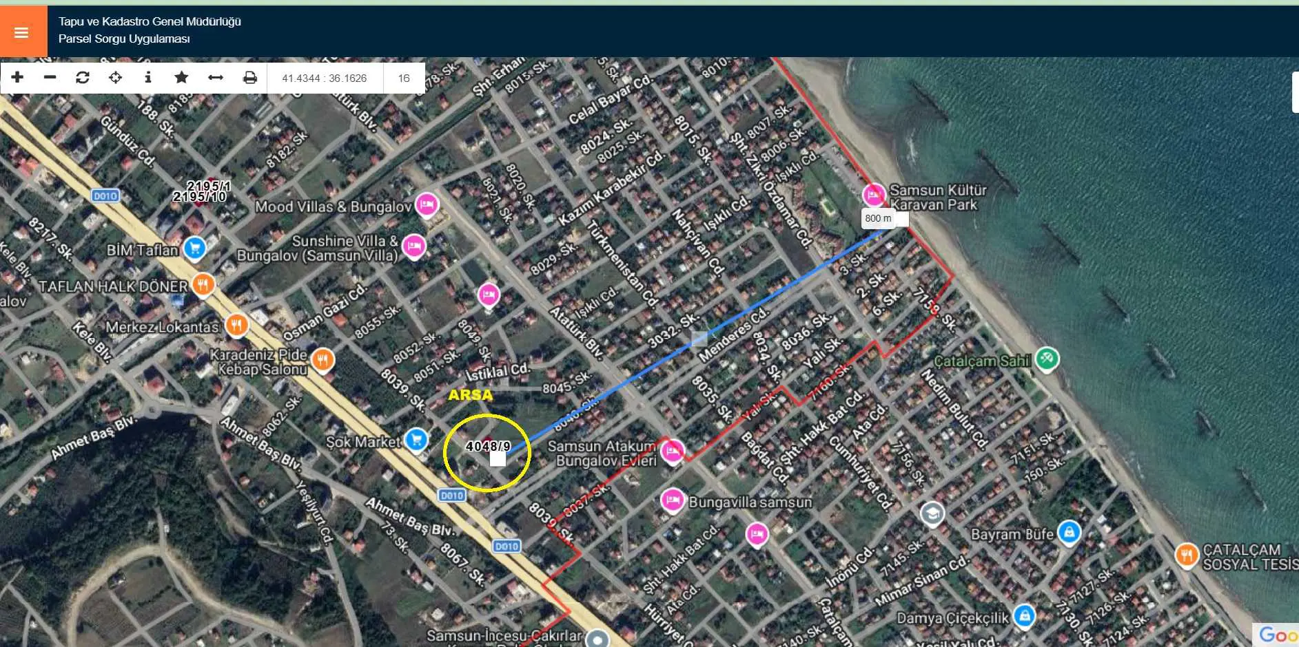Click the İstiklal Cd. street label
Image resolution: width=1299 pixels, height=647 pixels.
pos(498,372)
